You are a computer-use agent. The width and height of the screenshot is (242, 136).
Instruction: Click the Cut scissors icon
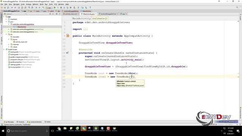[19, 8]
